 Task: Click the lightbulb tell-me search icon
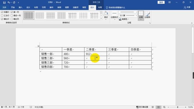point(107,8)
